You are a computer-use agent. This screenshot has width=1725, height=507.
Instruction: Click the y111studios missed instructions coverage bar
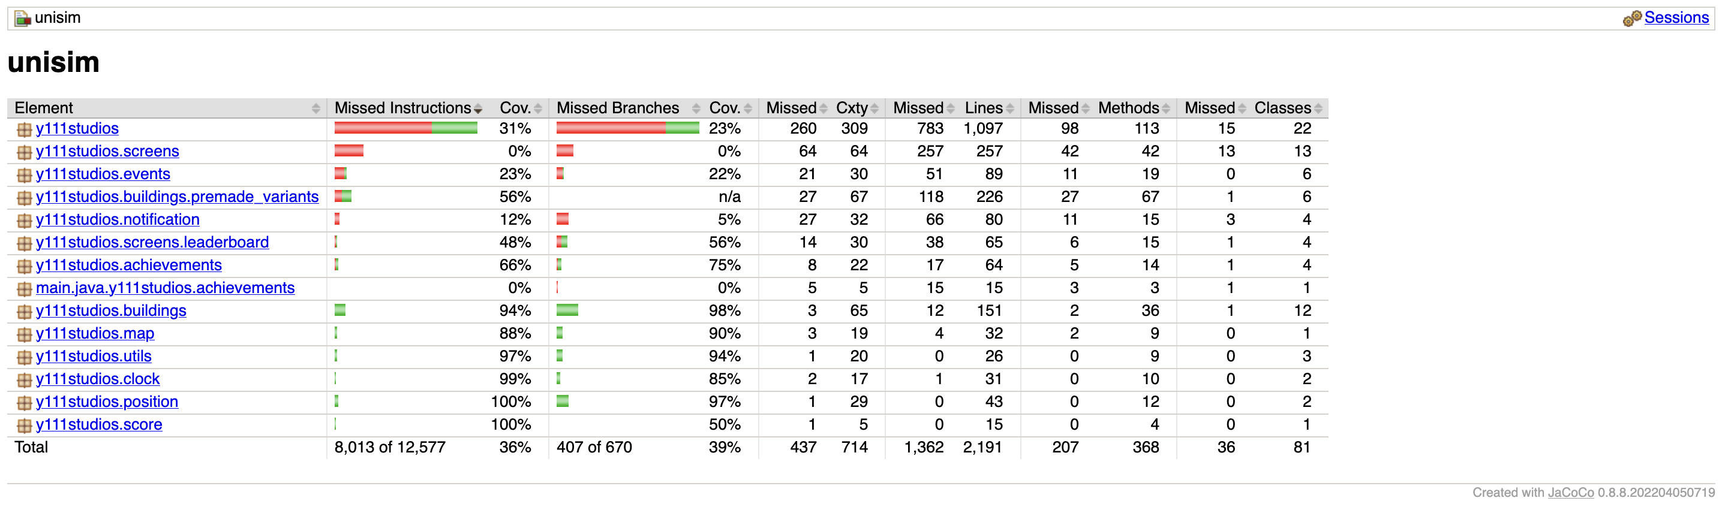point(406,128)
